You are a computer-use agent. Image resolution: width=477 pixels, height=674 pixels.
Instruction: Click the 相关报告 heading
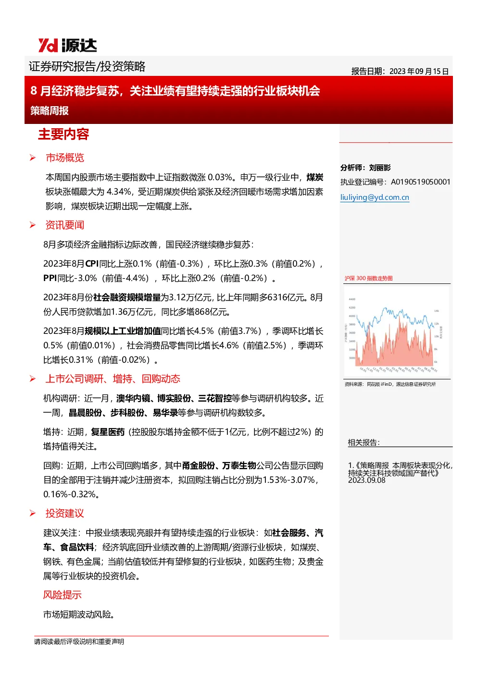[364, 442]
